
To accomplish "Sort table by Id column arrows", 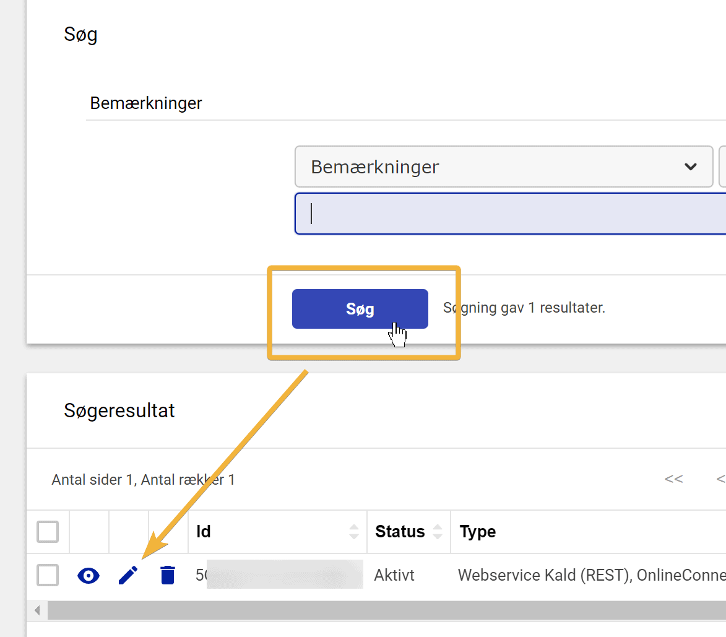I will pyautogui.click(x=354, y=531).
